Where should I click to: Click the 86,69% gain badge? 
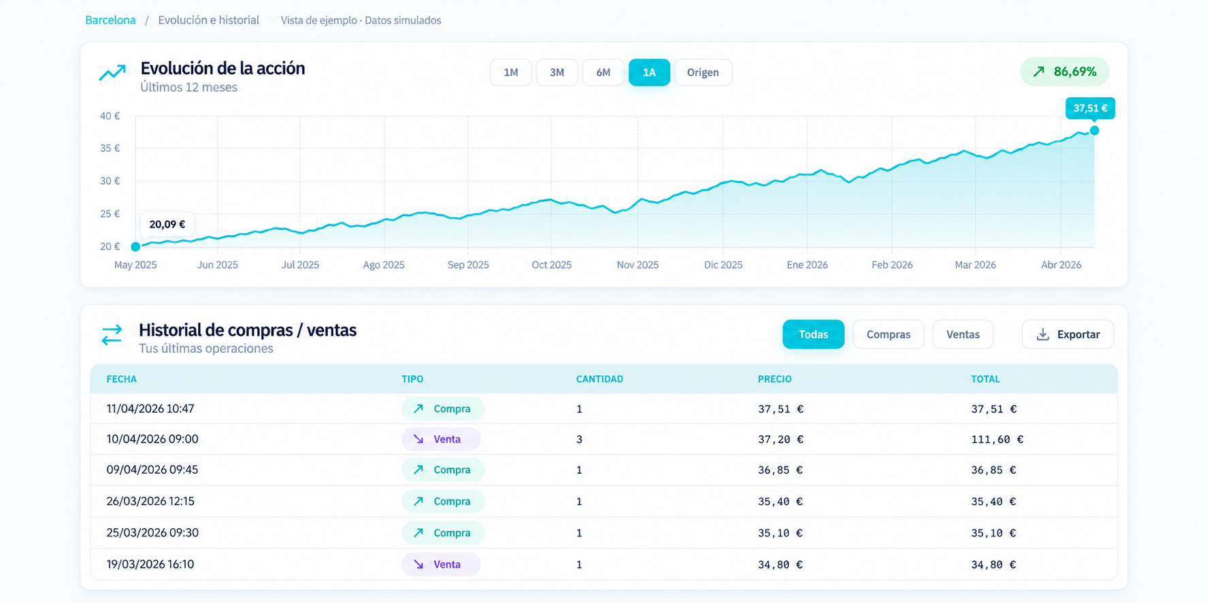coord(1065,71)
